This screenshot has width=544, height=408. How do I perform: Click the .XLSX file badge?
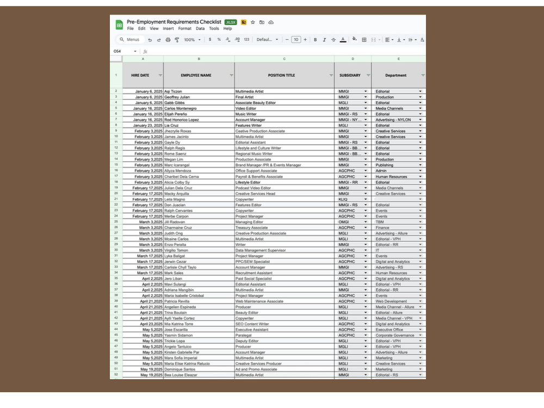231,22
